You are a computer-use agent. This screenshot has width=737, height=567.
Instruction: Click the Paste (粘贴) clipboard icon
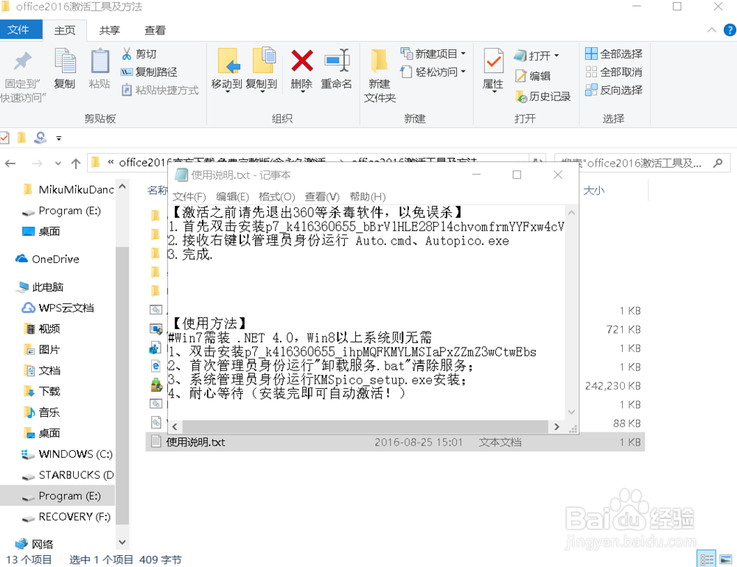(x=99, y=61)
